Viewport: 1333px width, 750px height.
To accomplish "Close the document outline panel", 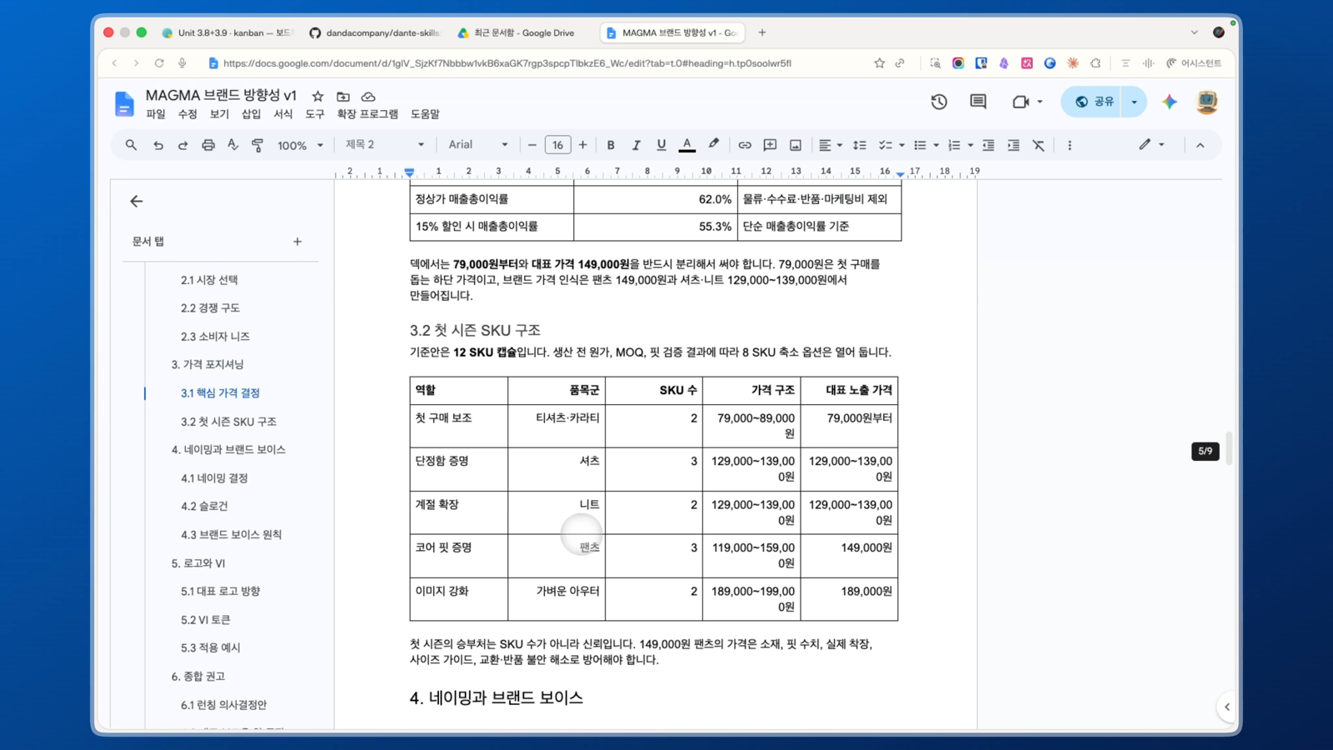I will pos(137,201).
